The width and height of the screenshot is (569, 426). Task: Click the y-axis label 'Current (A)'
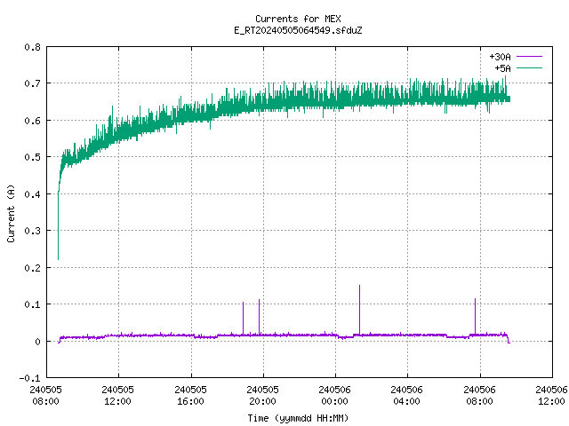(x=11, y=213)
